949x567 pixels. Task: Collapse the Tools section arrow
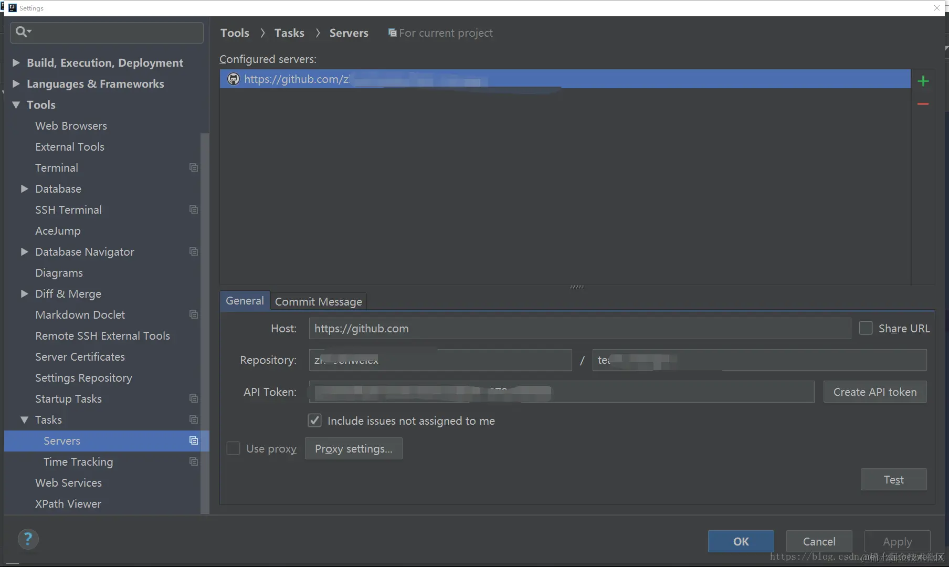pos(16,104)
